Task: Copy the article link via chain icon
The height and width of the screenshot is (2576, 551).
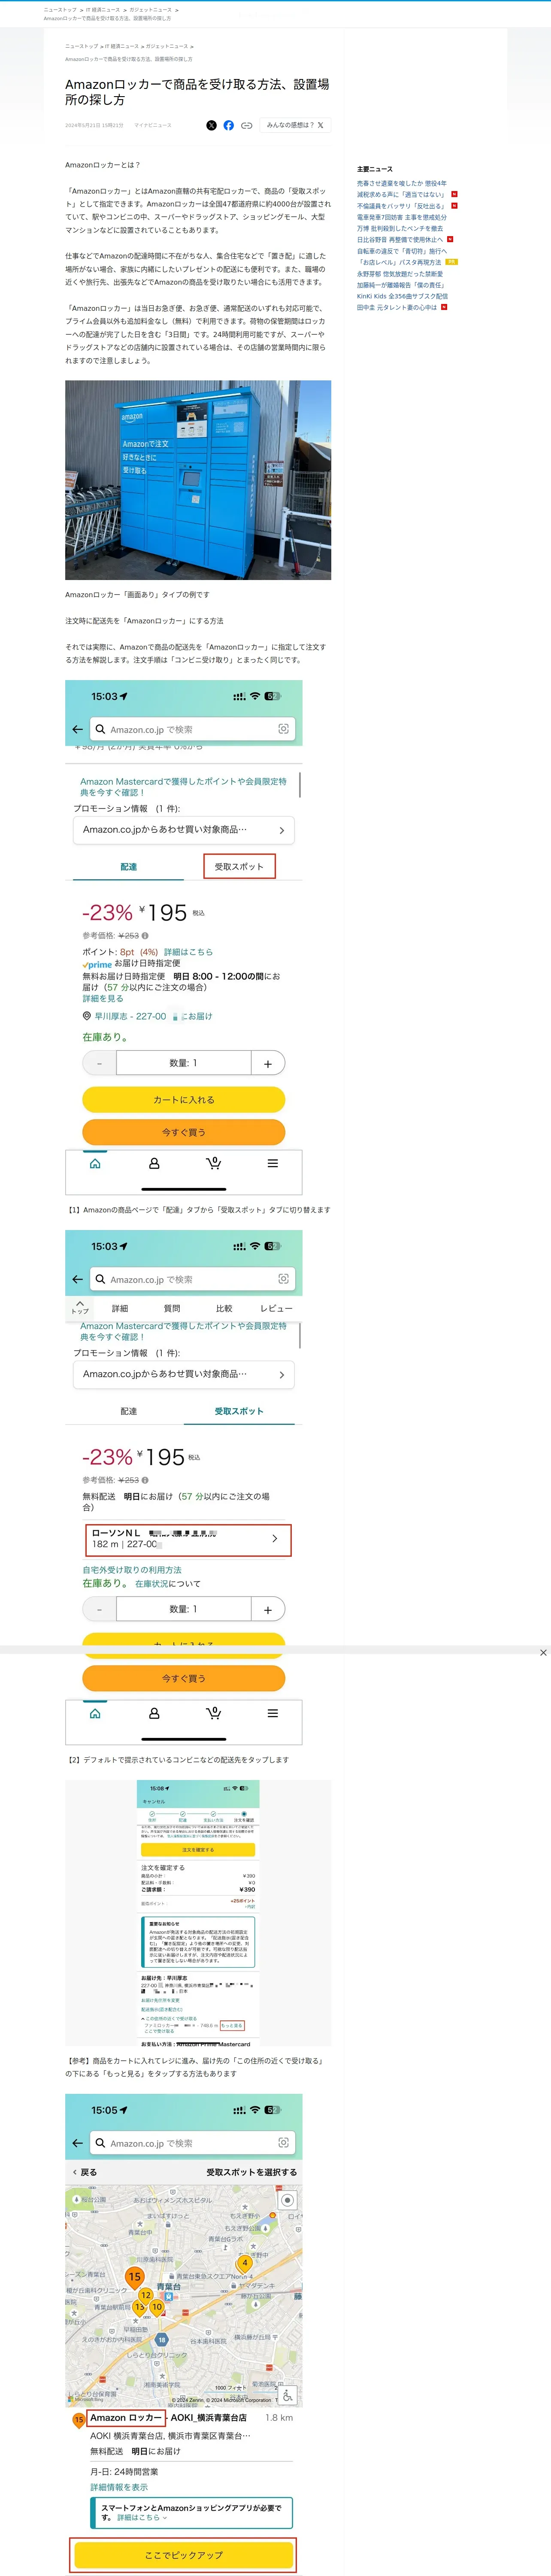Action: [x=246, y=126]
